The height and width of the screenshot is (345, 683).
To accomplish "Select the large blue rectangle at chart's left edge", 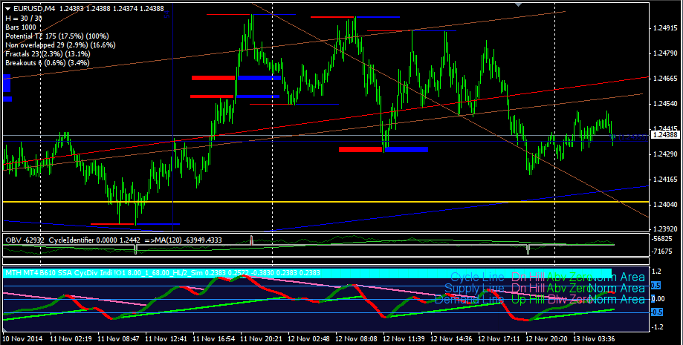I will (7, 83).
